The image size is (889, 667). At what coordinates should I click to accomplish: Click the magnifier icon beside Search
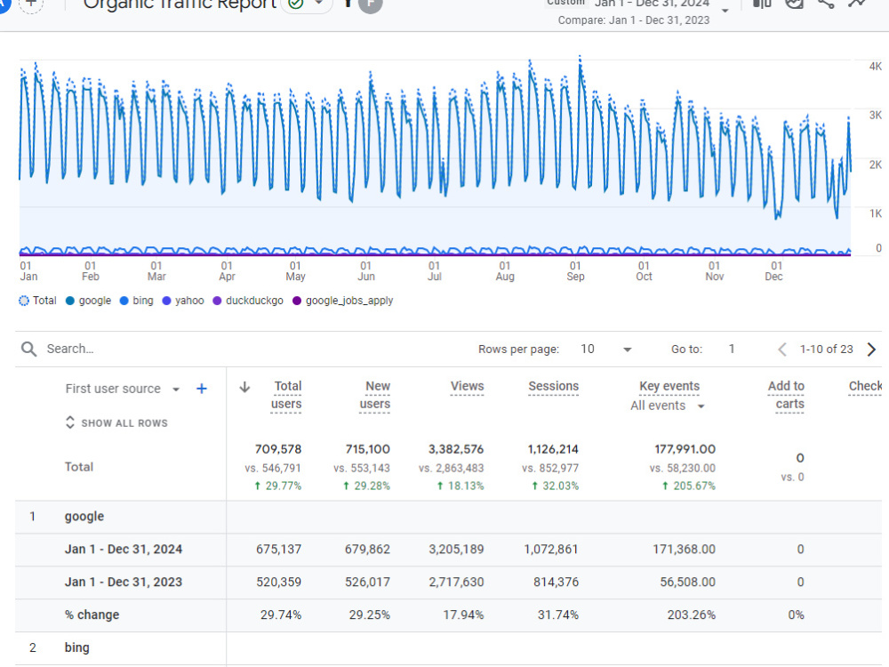[x=29, y=349]
